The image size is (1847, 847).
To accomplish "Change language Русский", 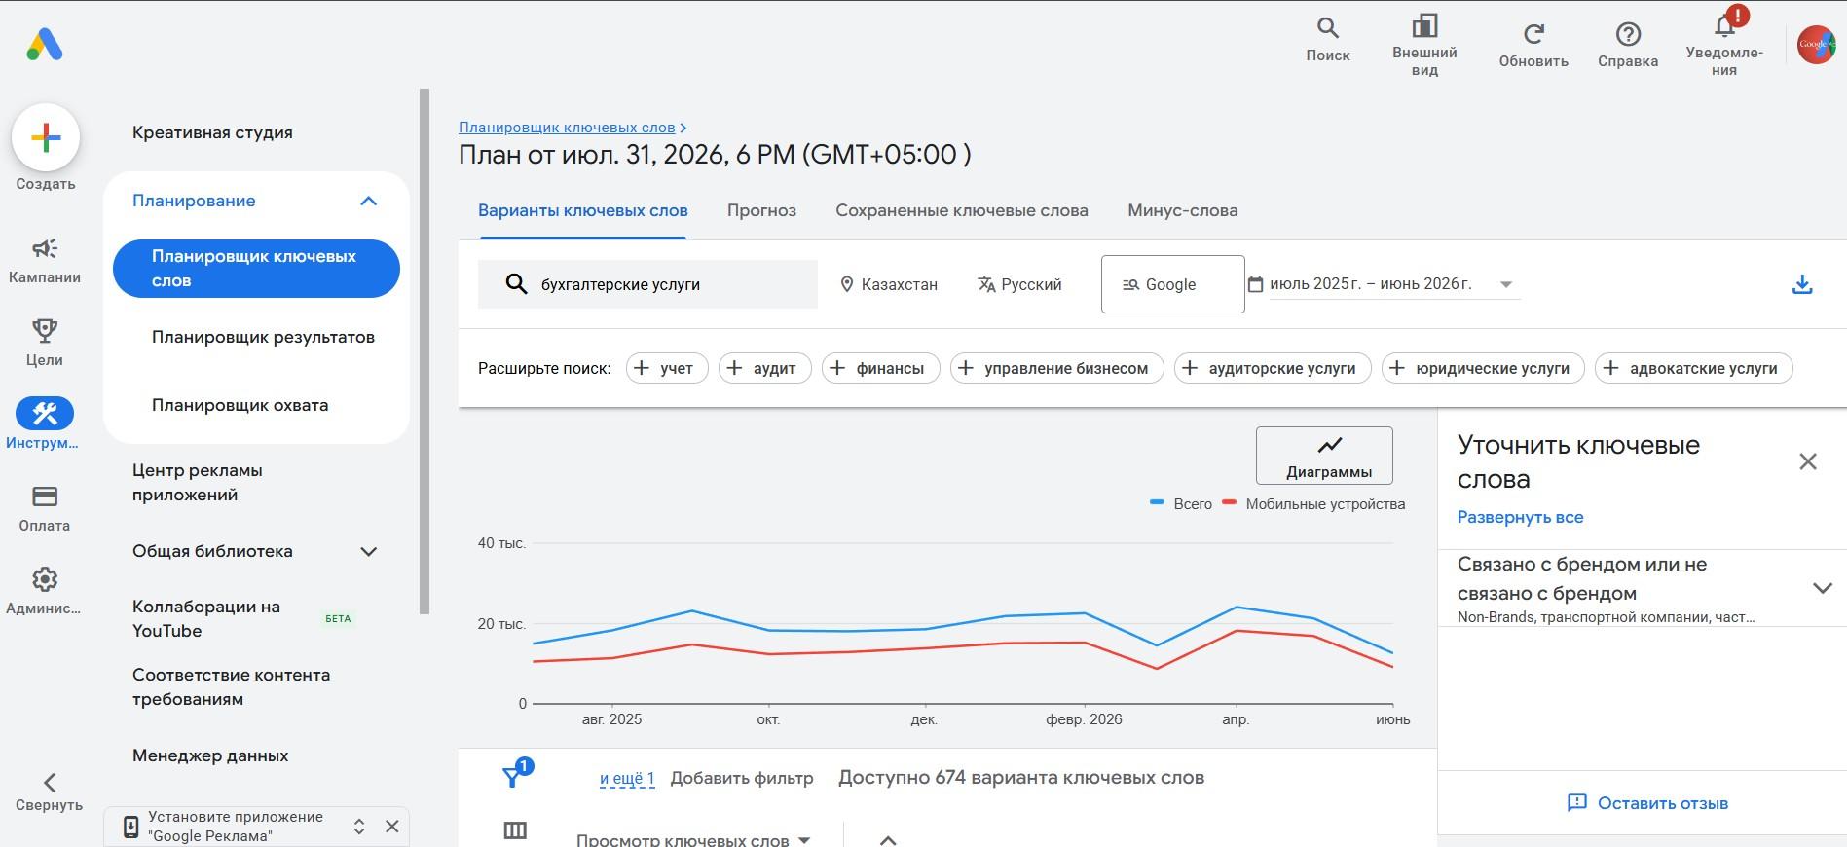I will point(1019,284).
